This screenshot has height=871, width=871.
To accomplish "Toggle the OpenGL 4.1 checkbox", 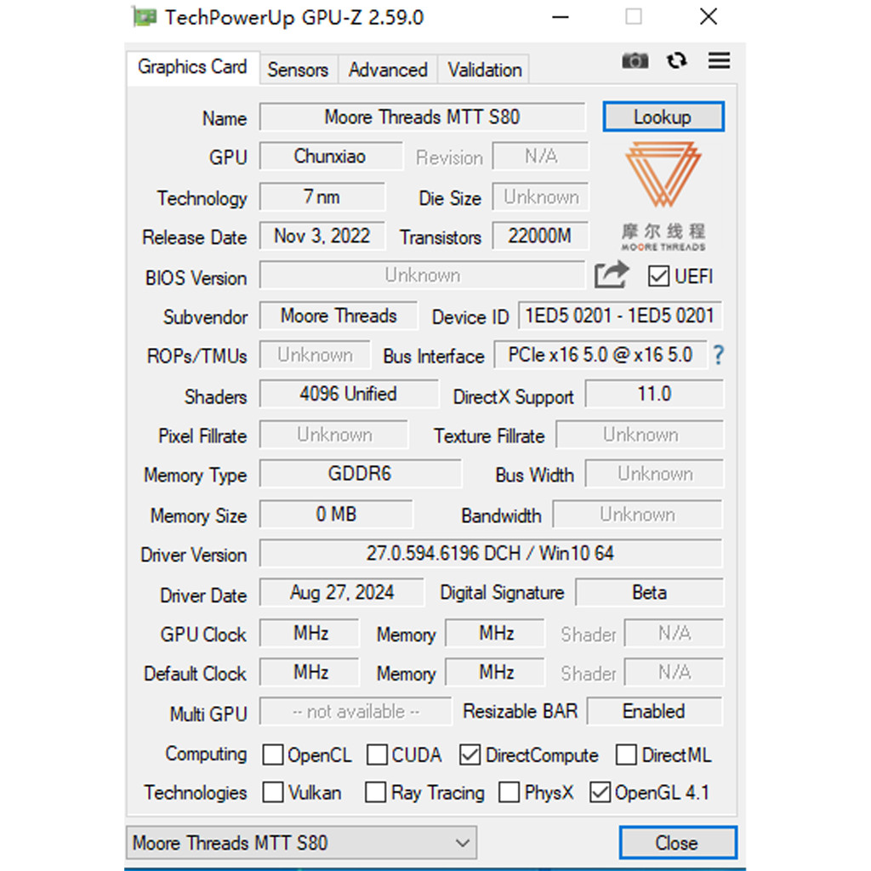I will click(x=600, y=792).
